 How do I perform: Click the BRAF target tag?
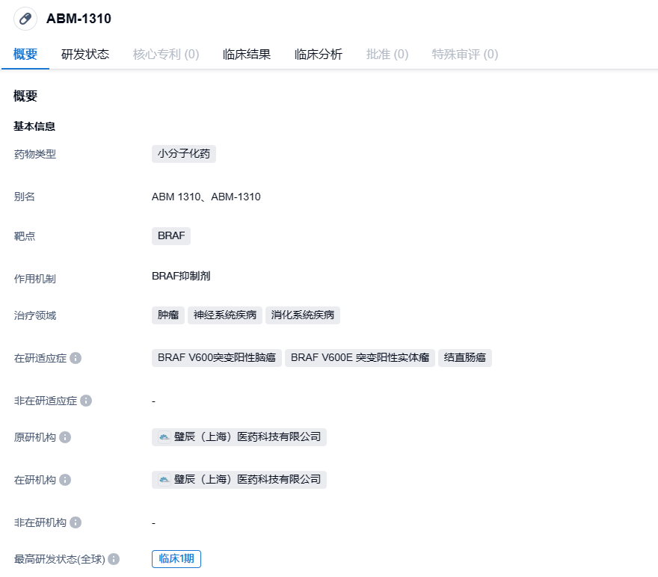[x=171, y=236]
